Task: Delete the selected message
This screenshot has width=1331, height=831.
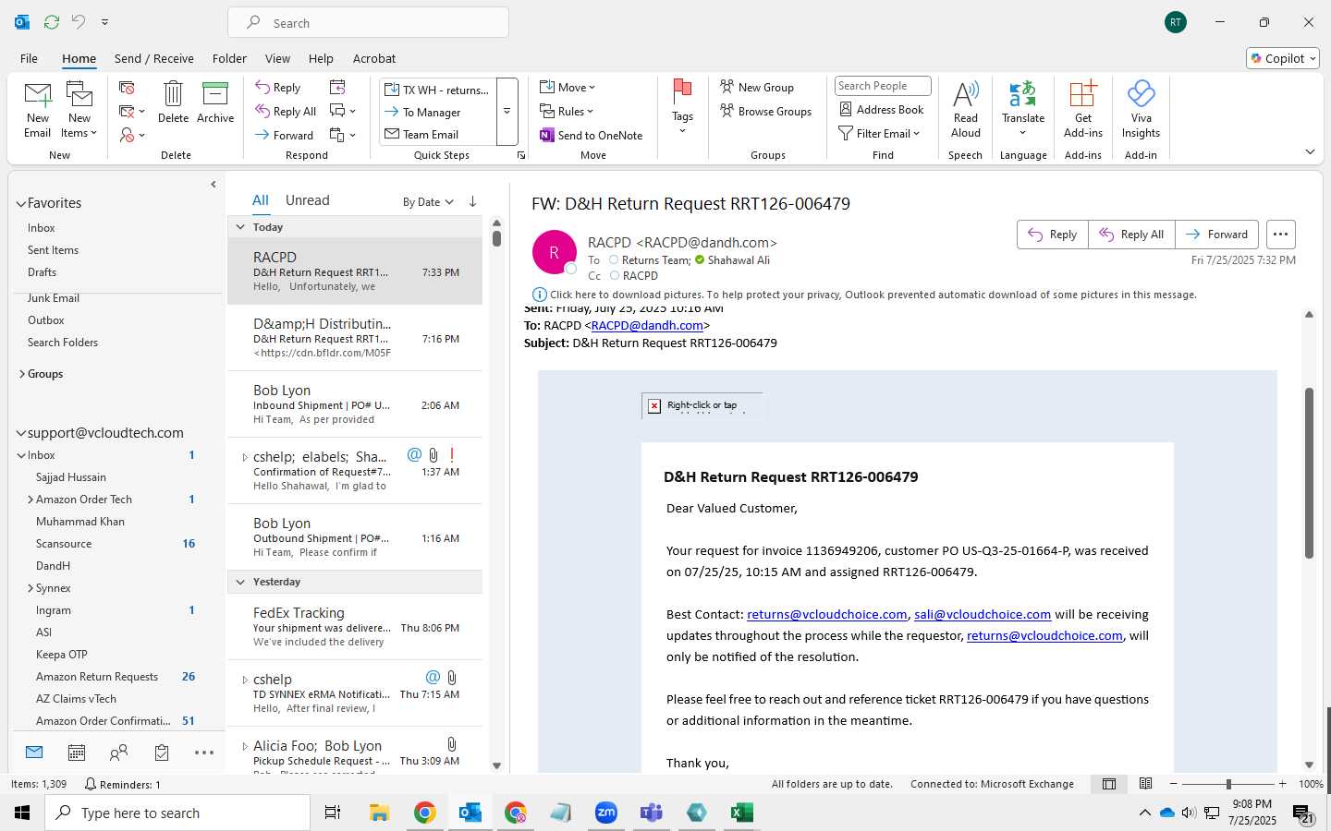Action: coord(173,102)
